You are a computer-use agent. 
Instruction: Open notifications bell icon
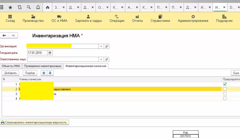click(x=38, y=7)
